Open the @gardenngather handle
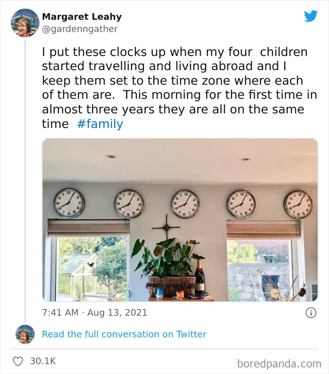This screenshot has width=329, height=374. (80, 29)
